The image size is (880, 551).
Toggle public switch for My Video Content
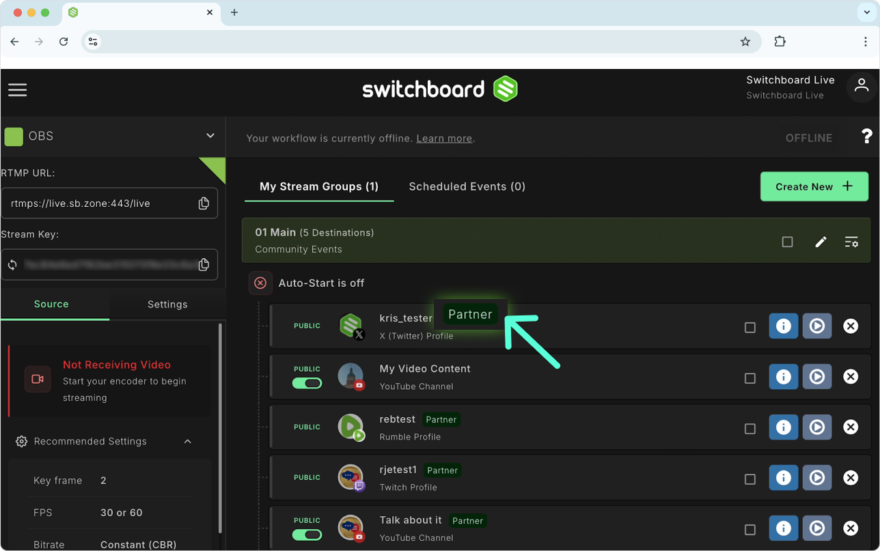pos(307,383)
